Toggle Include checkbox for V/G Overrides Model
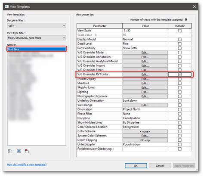 tap(179, 53)
